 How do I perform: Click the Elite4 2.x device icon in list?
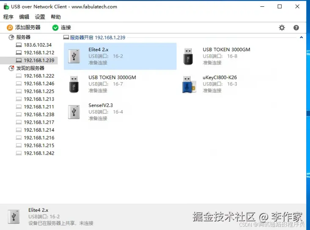(x=74, y=56)
